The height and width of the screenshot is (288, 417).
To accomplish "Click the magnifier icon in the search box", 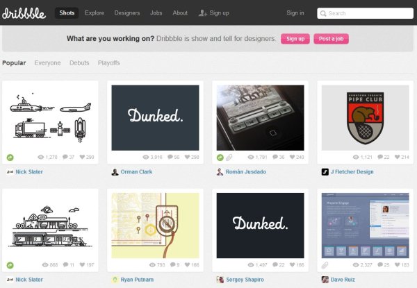I will [323, 13].
